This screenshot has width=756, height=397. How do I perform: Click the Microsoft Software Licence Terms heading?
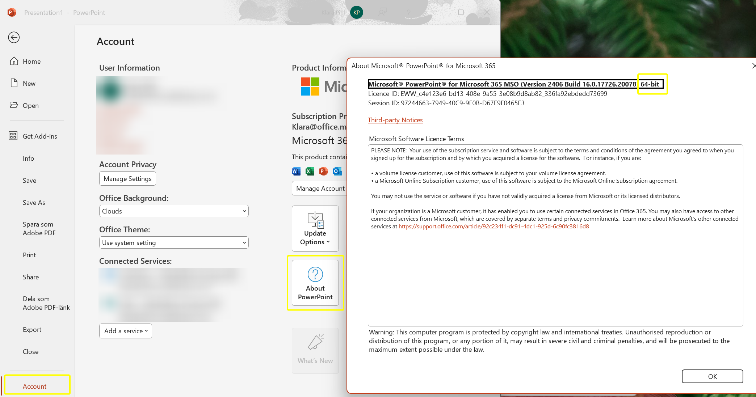(416, 139)
